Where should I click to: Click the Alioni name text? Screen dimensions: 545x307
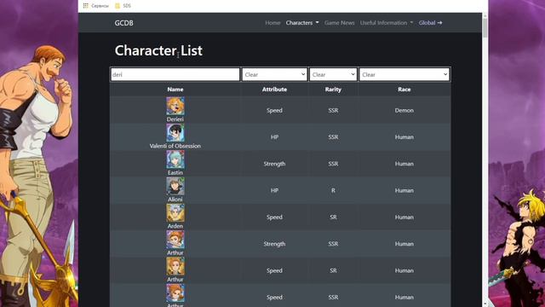(175, 199)
